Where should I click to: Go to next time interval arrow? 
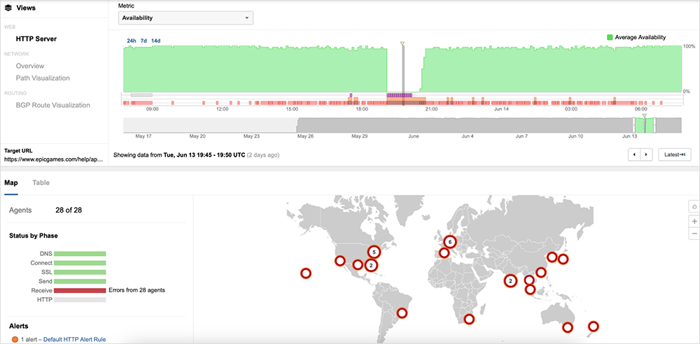pyautogui.click(x=646, y=155)
